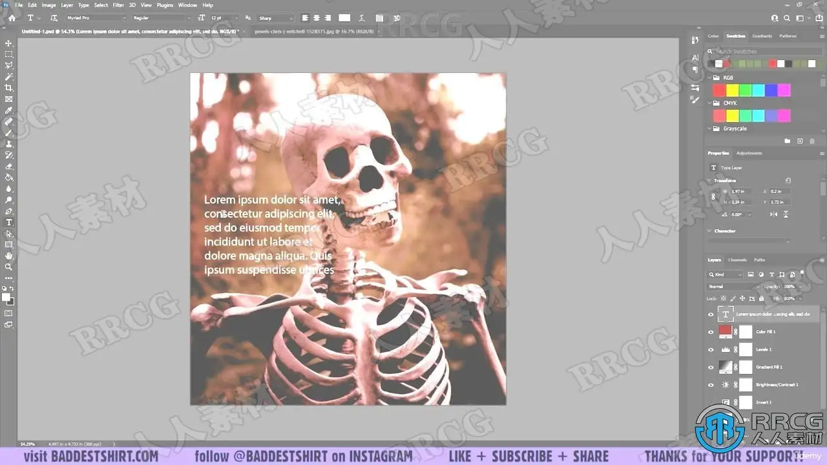The image size is (827, 465).
Task: Collapse the CMYK swatch group
Action: (709, 103)
